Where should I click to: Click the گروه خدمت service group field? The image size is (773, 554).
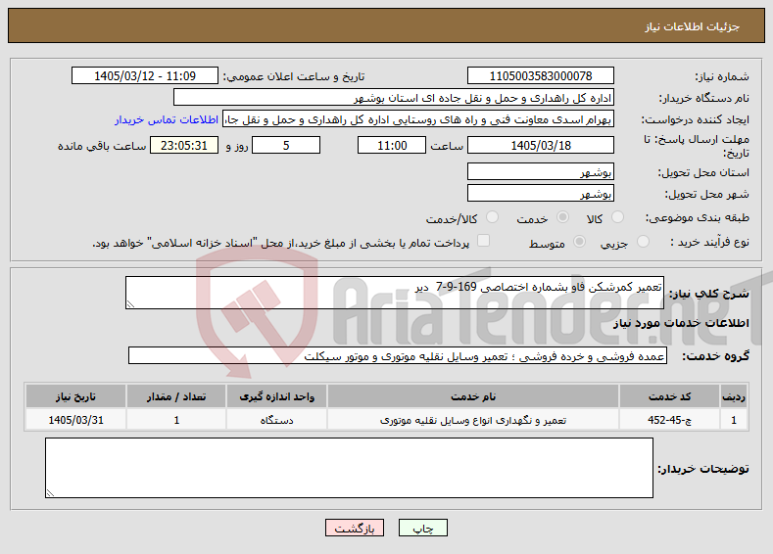398,355
